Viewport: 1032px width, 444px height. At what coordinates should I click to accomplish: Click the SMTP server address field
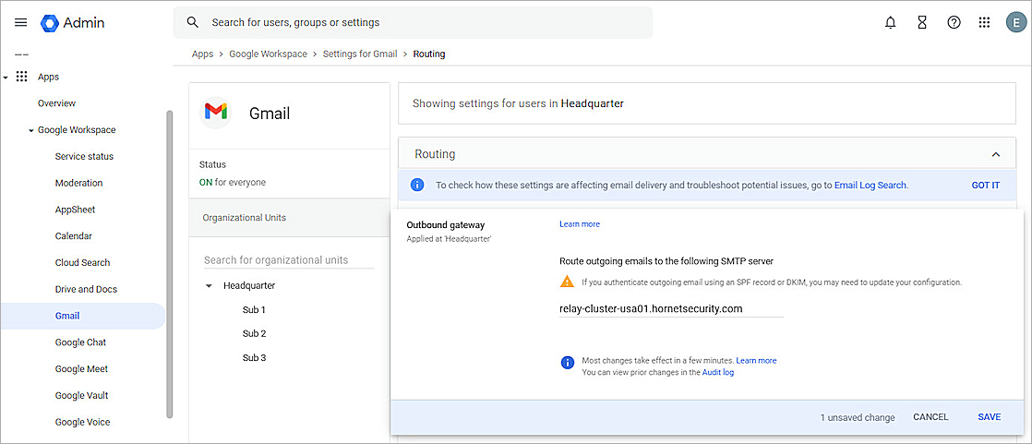coord(671,308)
